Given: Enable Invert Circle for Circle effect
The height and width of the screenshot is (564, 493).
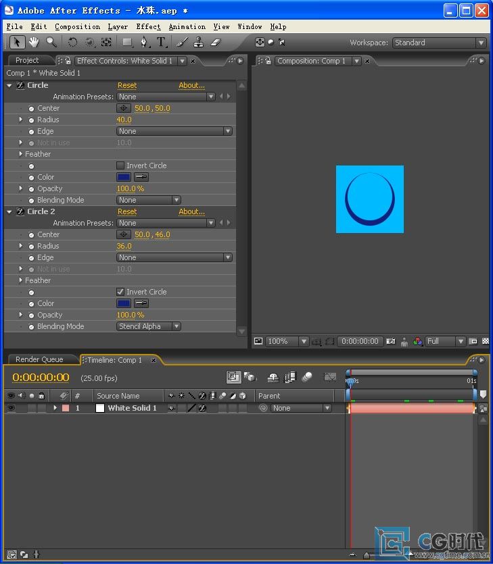Looking at the screenshot, I should (x=120, y=165).
